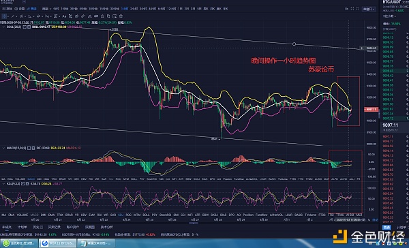Expand the line tool dropdown arrow
The width and height of the screenshot is (409, 248).
[16, 16]
